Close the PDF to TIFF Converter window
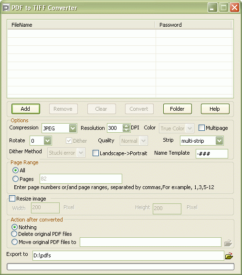 pyautogui.click(x=234, y=8)
